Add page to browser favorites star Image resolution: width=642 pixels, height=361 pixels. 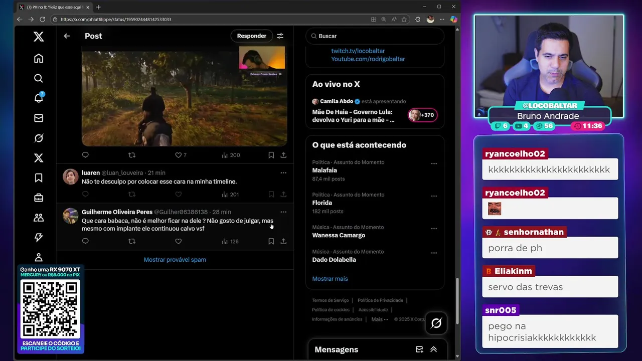pyautogui.click(x=404, y=19)
